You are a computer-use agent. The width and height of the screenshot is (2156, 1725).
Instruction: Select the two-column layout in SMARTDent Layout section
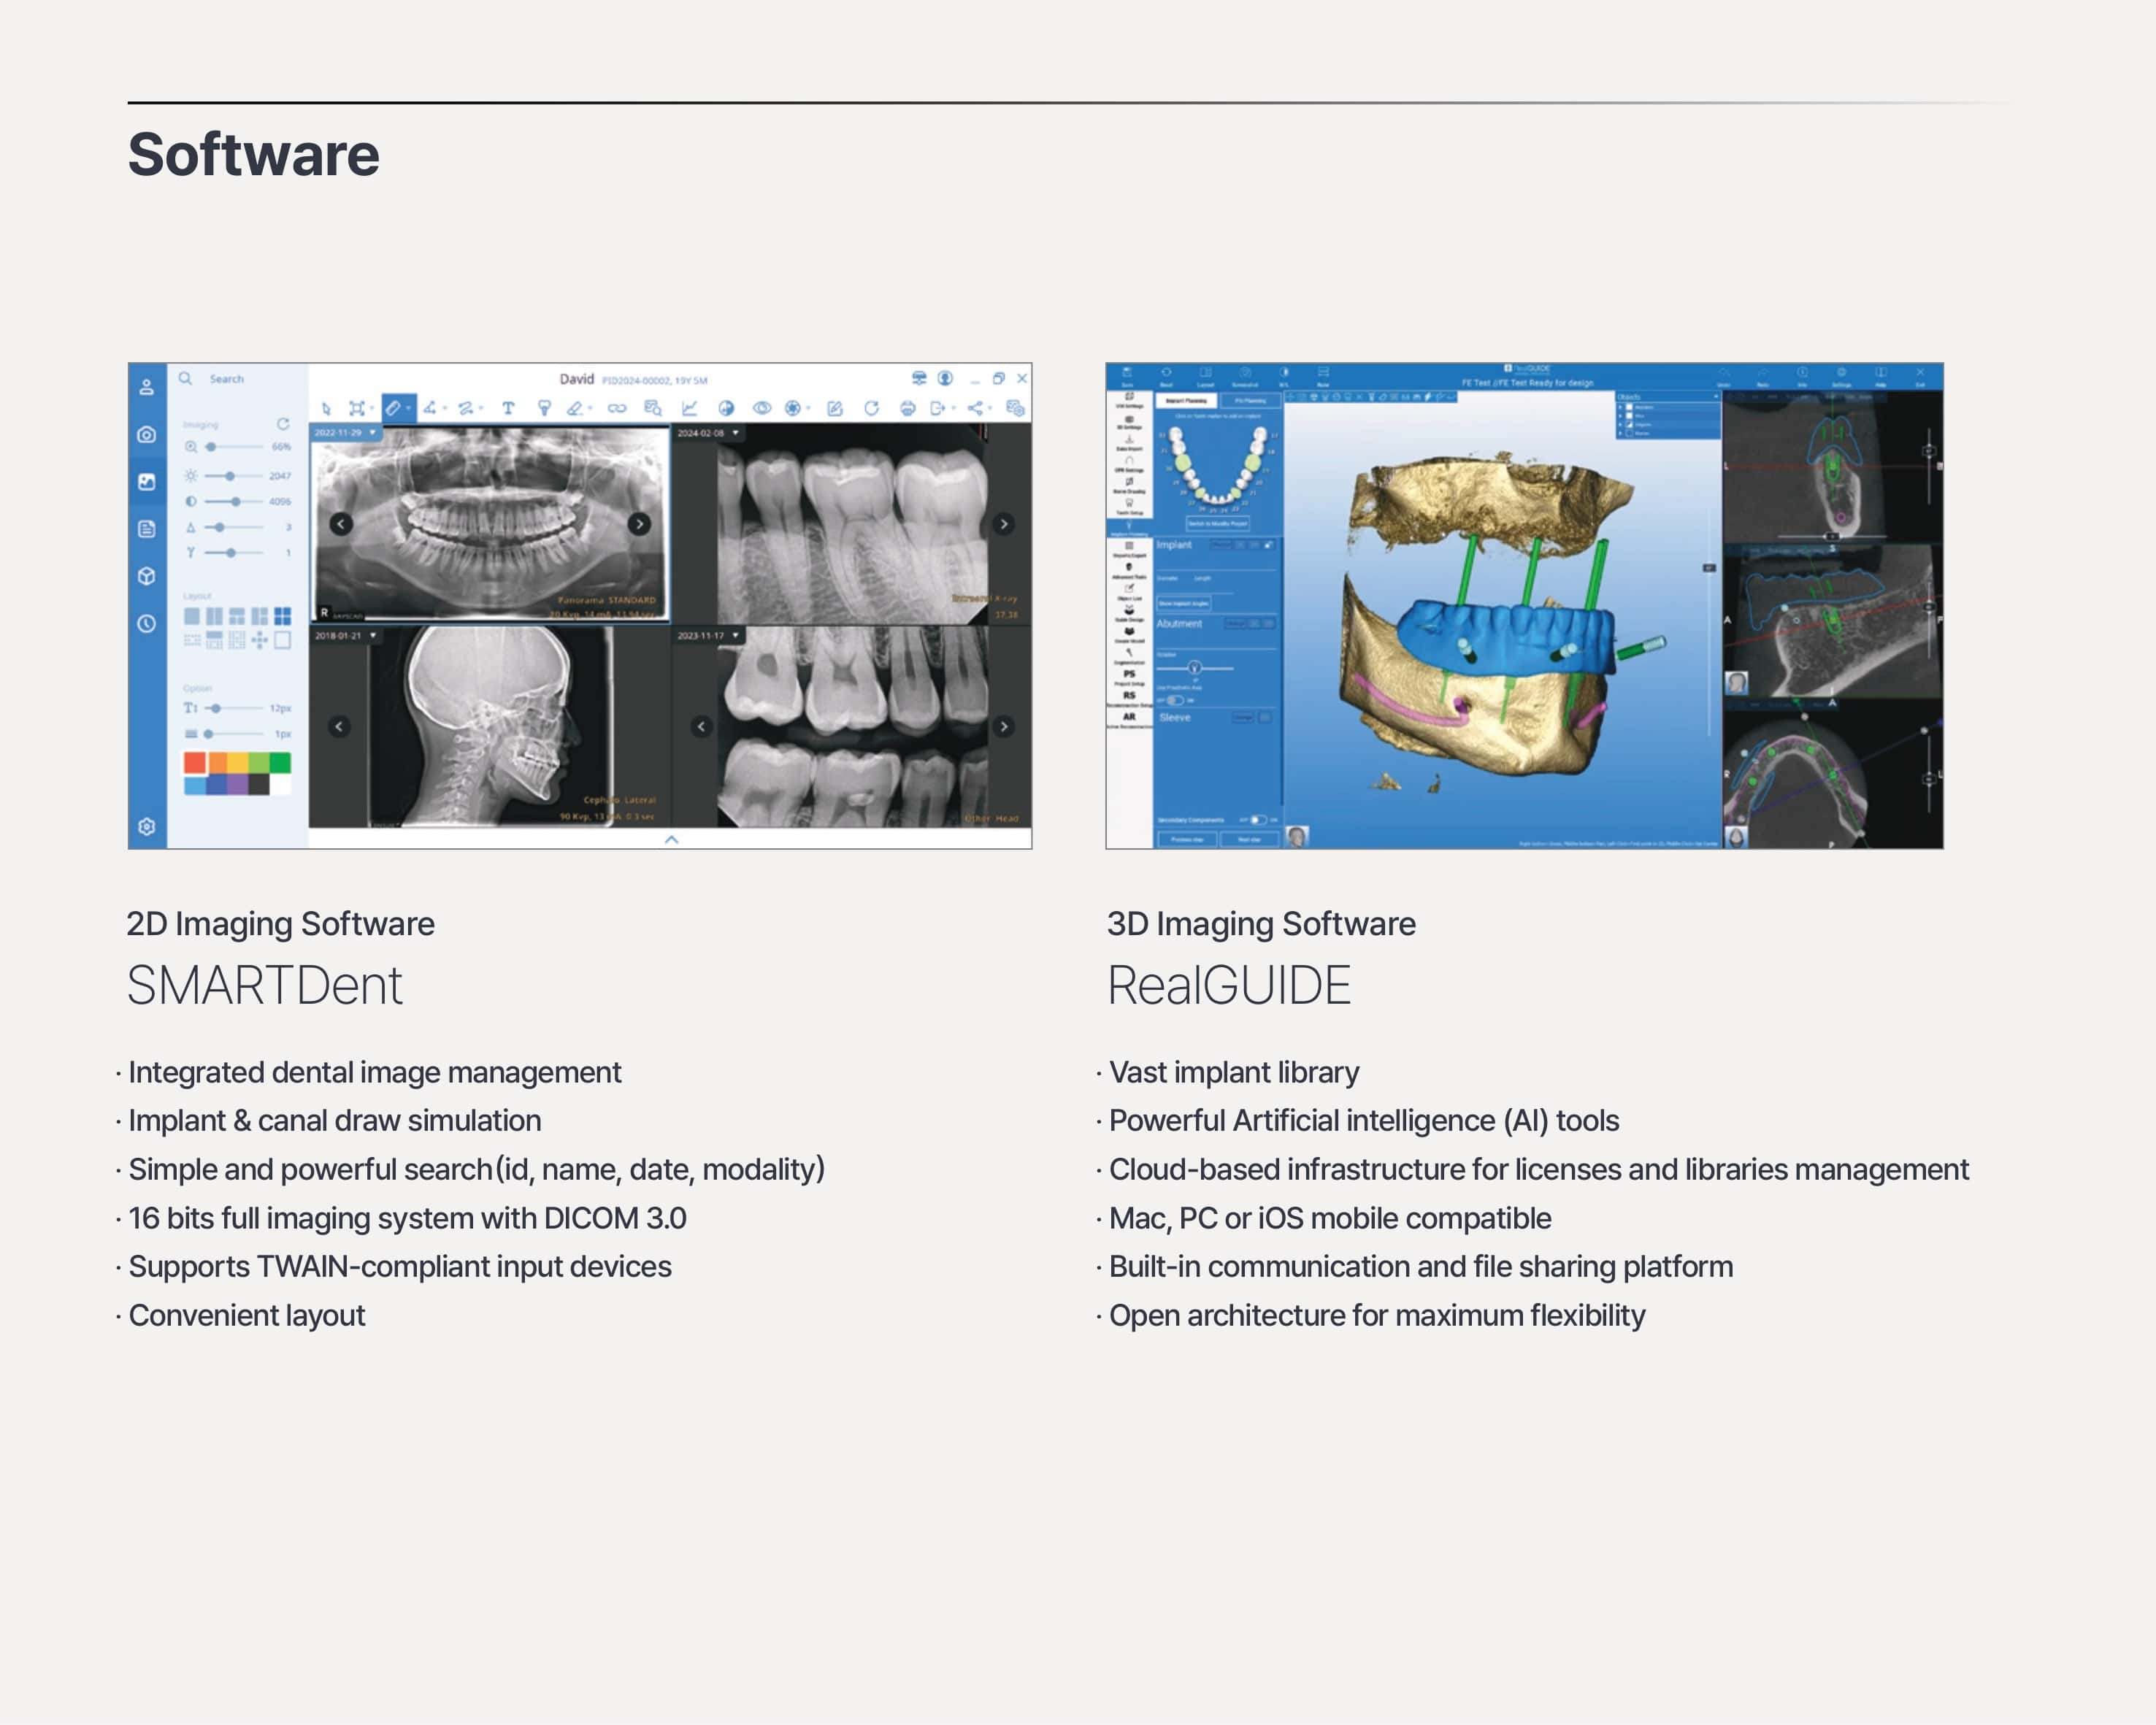(x=215, y=617)
